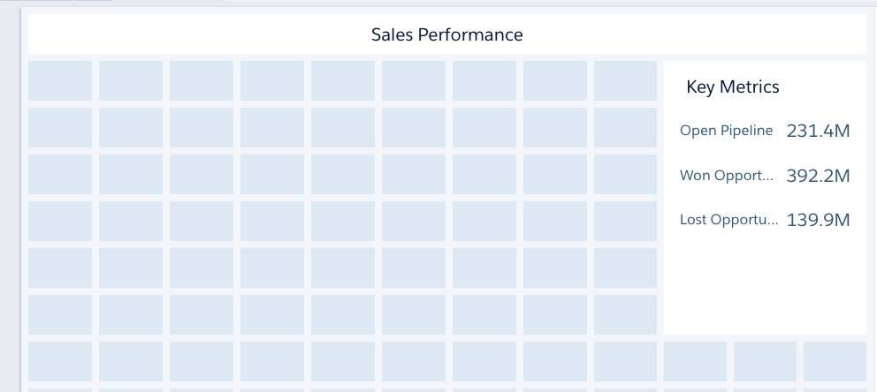Click the 231.4M Open Pipeline value
877x392 pixels.
[818, 132]
